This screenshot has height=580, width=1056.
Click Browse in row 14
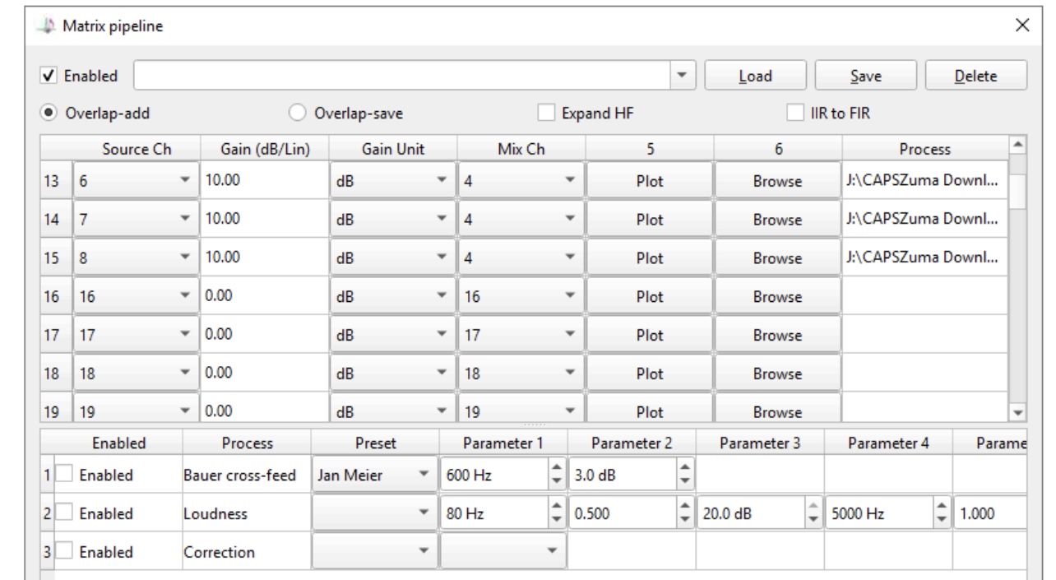click(x=778, y=220)
